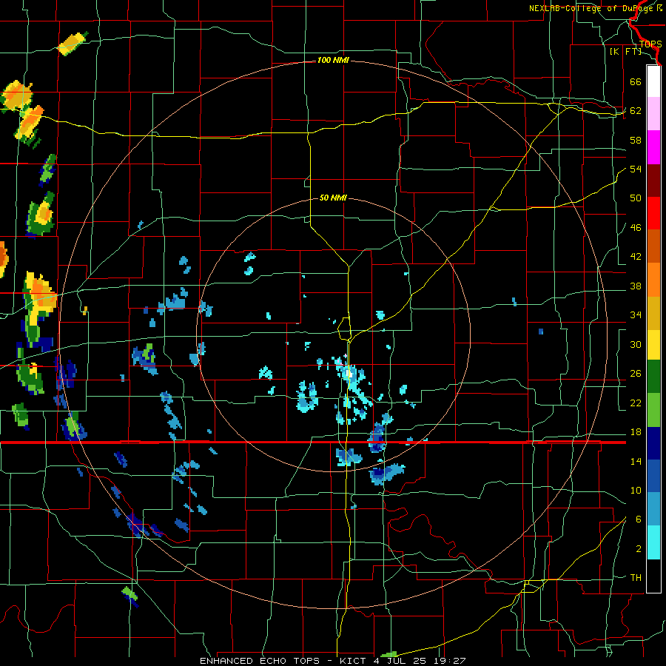Screen dimensions: 666x666
Task: Click the 100 NMI range ring label
Action: click(333, 61)
